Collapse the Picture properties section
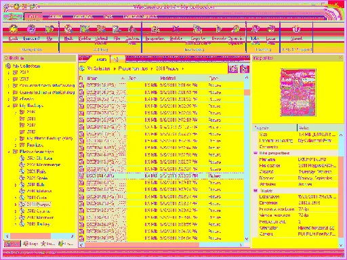 coord(256,191)
